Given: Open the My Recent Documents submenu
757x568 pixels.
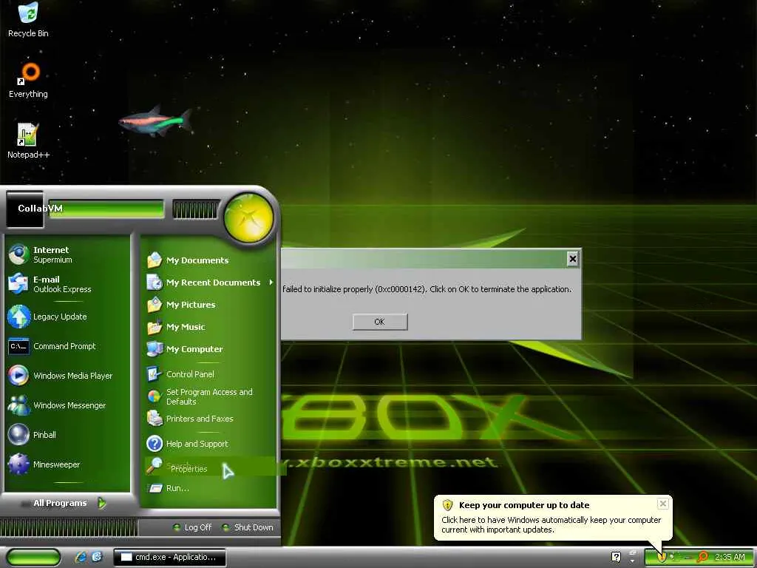Looking at the screenshot, I should click(x=211, y=282).
